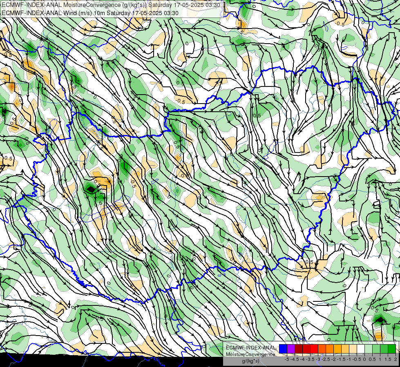Click the legend label MoistureConvergence
This screenshot has height=367, width=400.
[x=250, y=354]
